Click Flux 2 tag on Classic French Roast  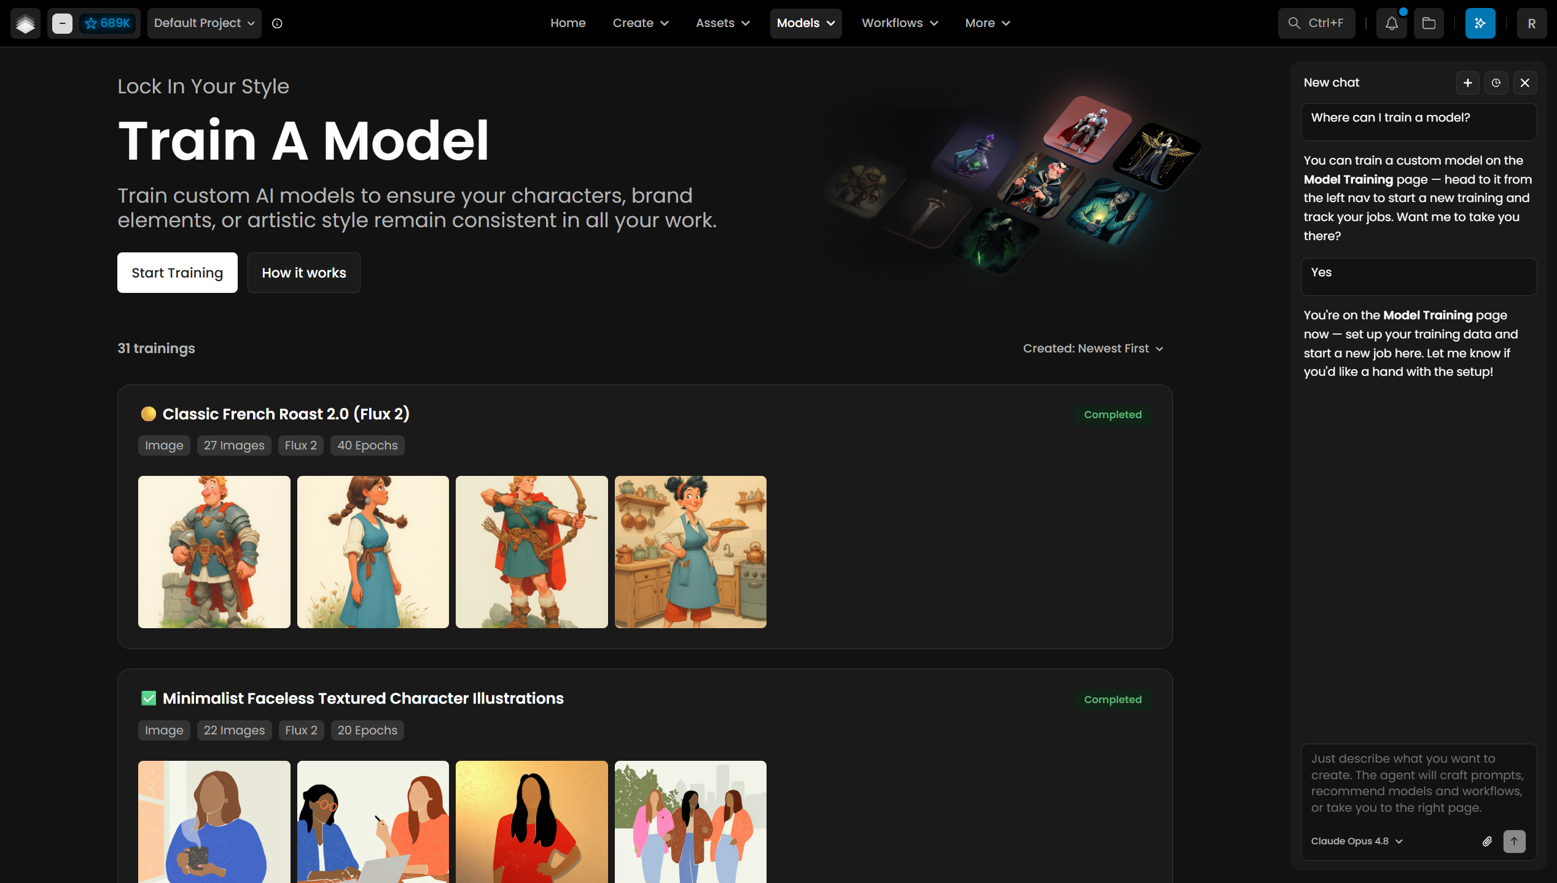click(x=301, y=445)
